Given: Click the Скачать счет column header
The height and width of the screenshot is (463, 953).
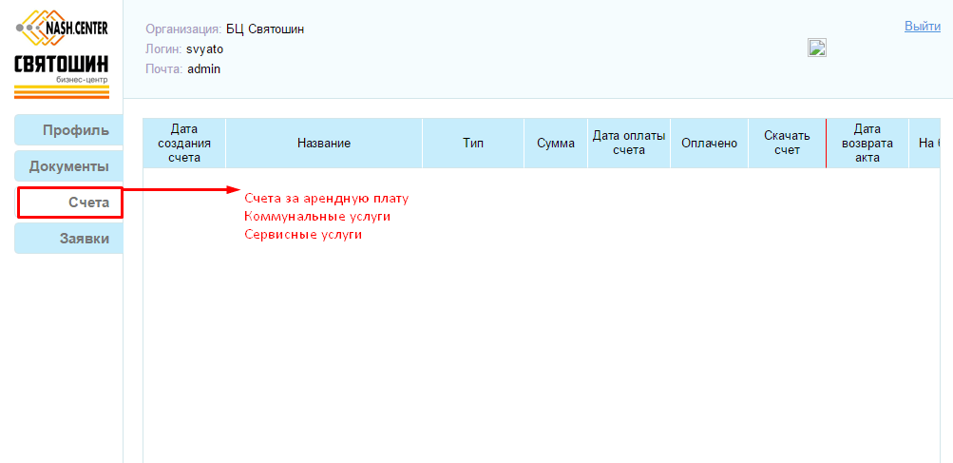Looking at the screenshot, I should [x=787, y=144].
